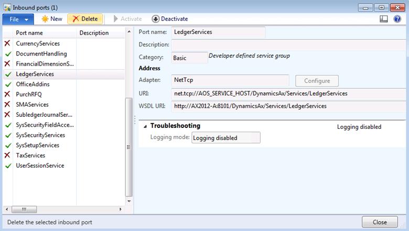Viewport: 409px width, 231px height.
Task: Select the SMAServices port row
Action: [x=64, y=104]
